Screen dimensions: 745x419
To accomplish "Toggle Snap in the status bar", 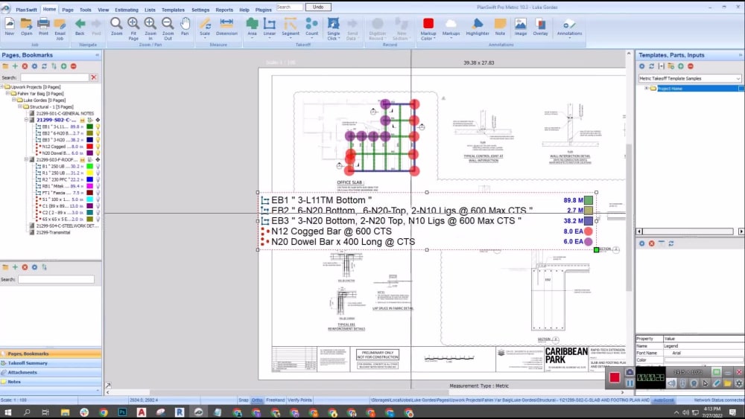I will (x=244, y=400).
